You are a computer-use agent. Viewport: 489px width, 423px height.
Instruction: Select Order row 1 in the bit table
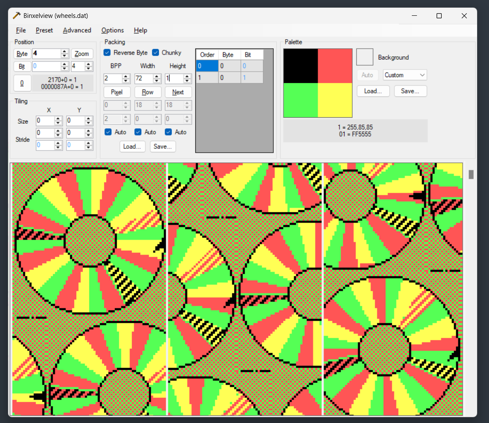pos(207,77)
